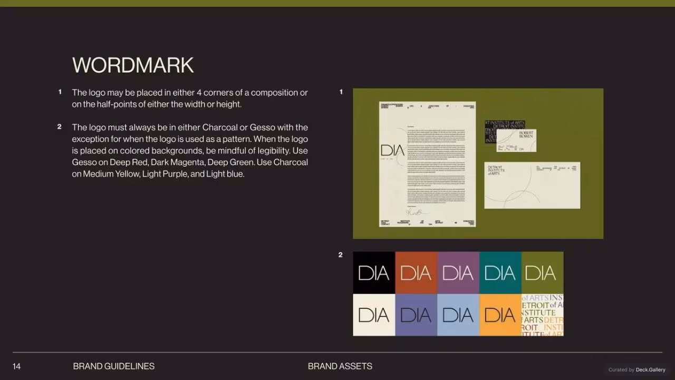Select the deep red DIA swatch
Screen dimensions: 675x380
pos(416,273)
